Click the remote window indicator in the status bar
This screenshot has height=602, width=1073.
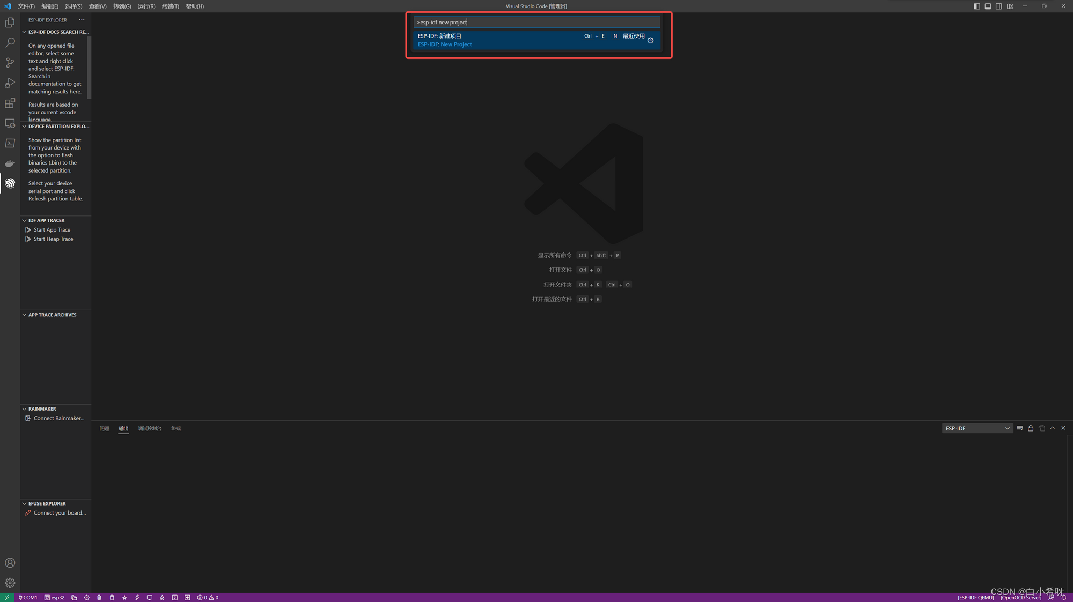7,597
